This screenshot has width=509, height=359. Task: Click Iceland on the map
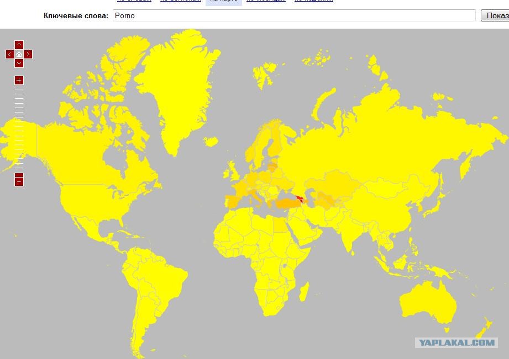(x=211, y=142)
